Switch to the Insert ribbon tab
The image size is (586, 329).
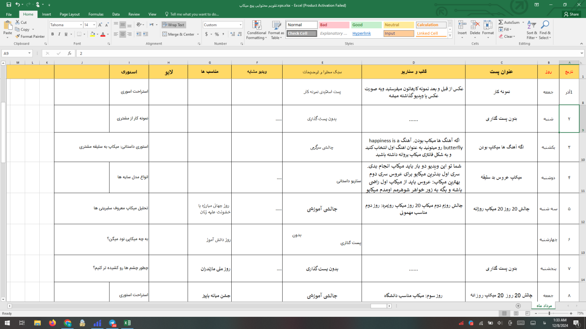pyautogui.click(x=46, y=14)
